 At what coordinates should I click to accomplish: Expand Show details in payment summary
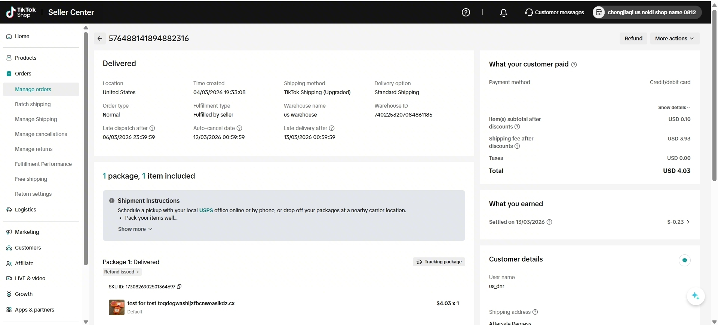tap(674, 108)
